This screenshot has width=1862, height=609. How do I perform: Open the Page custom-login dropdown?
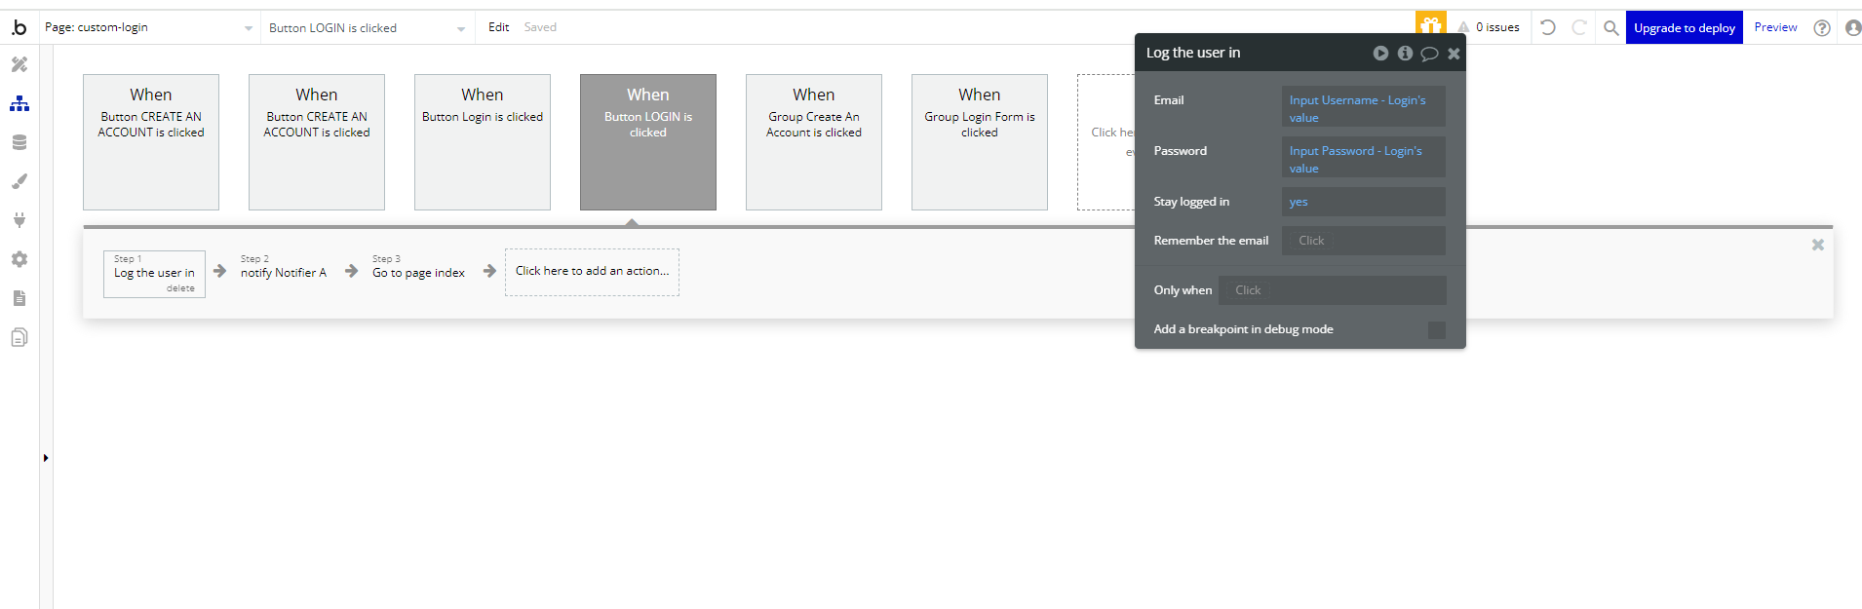tap(149, 27)
